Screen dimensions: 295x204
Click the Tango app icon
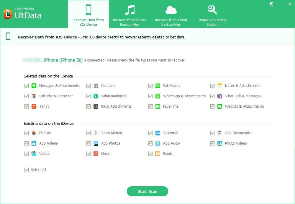pyautogui.click(x=34, y=106)
